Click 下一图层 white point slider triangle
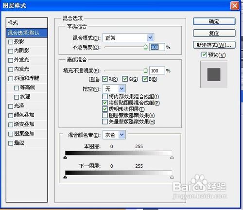 (x=172, y=177)
